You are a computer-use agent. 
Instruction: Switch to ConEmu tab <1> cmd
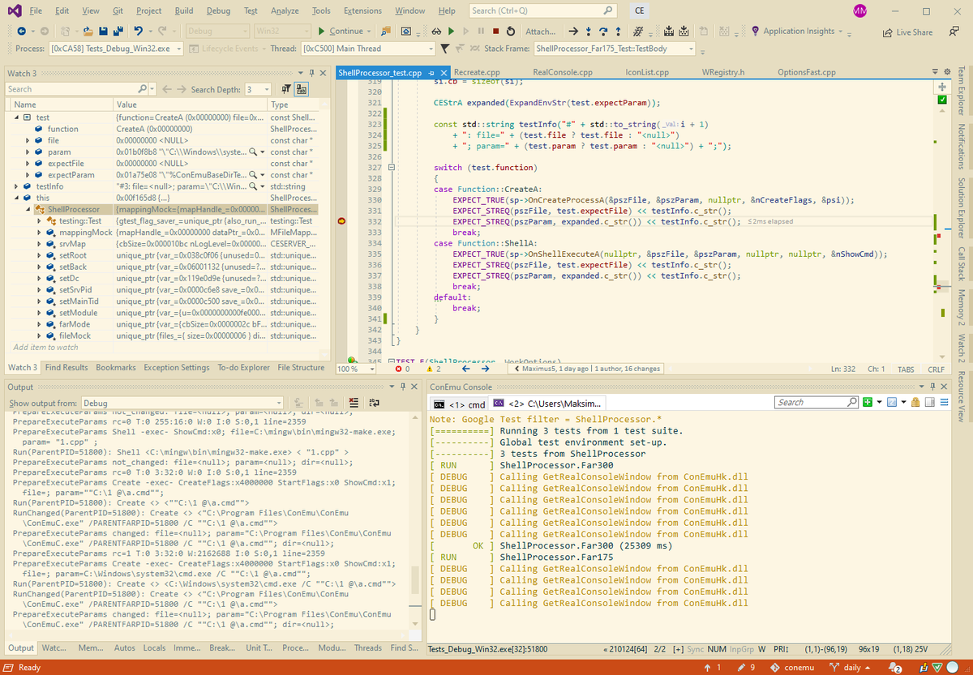coord(460,404)
